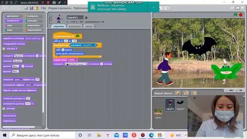The height and width of the screenshot is (139, 247).
Task: Select the перо block category
Action: pos(14,30)
